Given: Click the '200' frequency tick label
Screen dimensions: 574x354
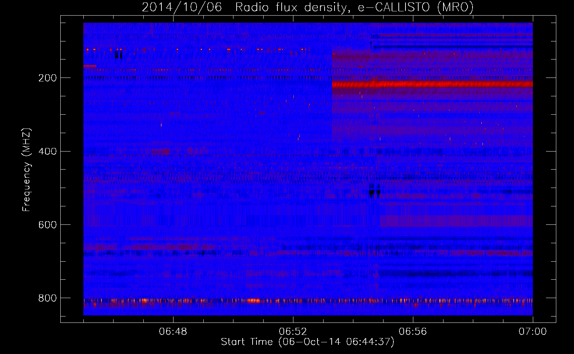Looking at the screenshot, I should [x=48, y=78].
